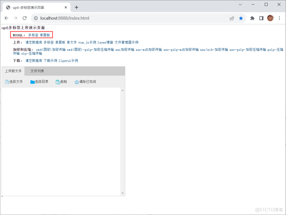The width and height of the screenshot is (286, 215).
Task: Click the 选择文件 file icon
Action: [x=6, y=82]
